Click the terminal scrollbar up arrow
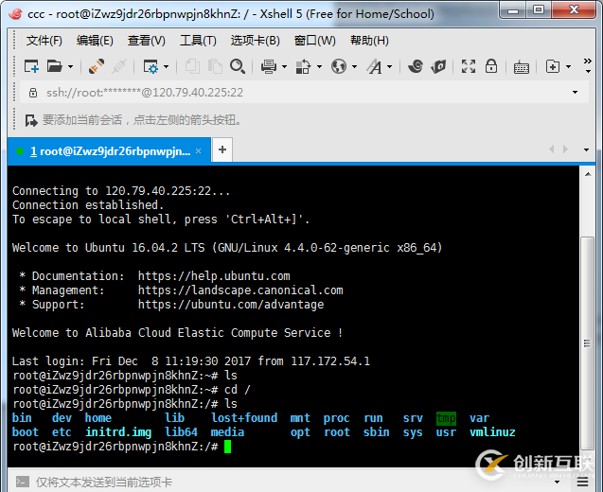This screenshot has height=492, width=603. 588,174
